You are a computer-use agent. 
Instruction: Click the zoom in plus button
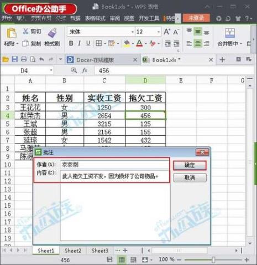[x=246, y=260]
